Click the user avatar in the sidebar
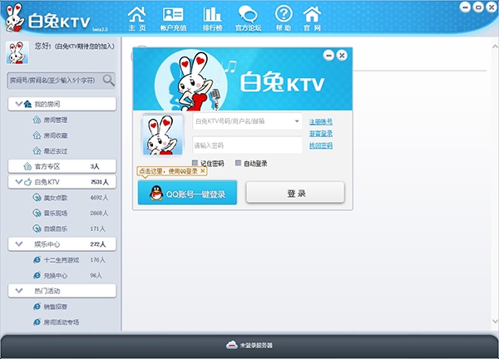 [x=17, y=53]
